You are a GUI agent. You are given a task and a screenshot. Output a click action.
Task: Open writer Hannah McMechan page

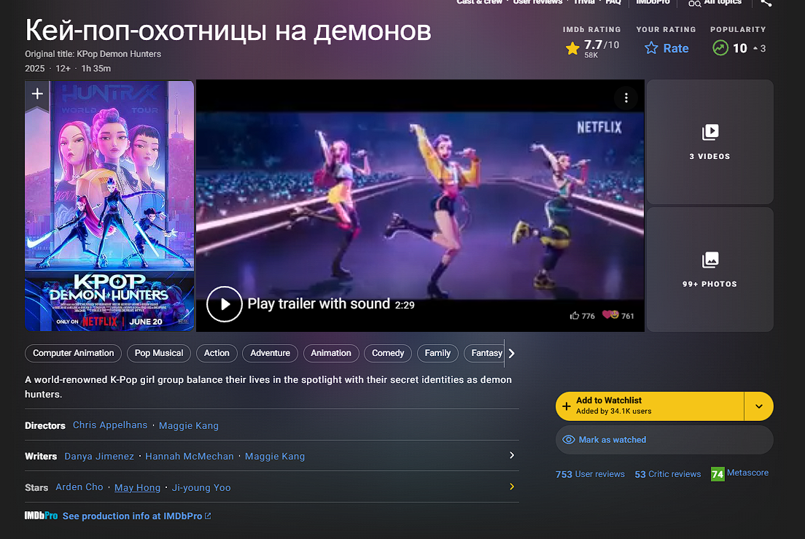coord(190,457)
